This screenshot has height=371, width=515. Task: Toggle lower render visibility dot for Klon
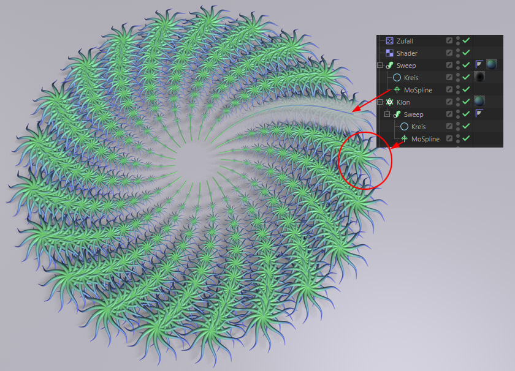[x=458, y=104]
